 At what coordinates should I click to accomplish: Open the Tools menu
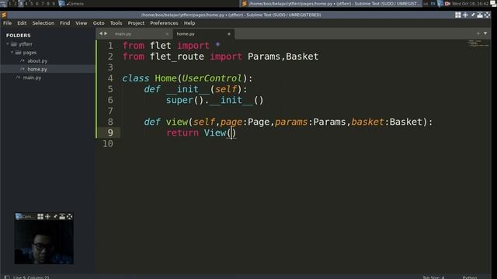pos(116,23)
